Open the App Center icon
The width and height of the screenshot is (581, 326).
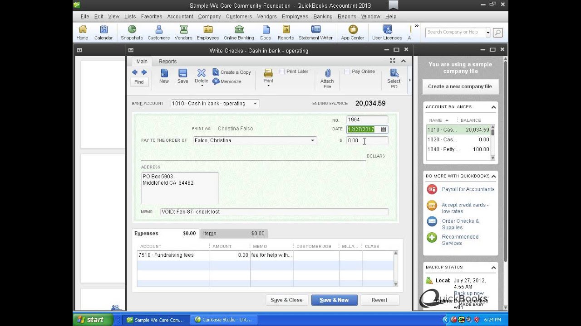(x=353, y=33)
